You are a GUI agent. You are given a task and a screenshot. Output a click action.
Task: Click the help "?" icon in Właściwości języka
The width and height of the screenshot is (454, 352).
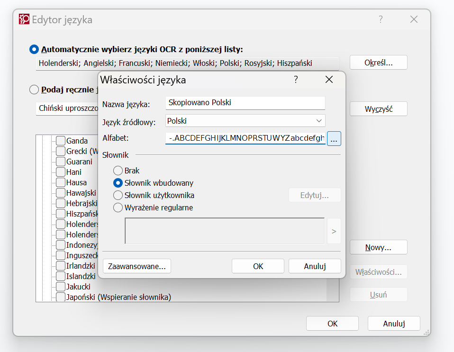click(296, 80)
